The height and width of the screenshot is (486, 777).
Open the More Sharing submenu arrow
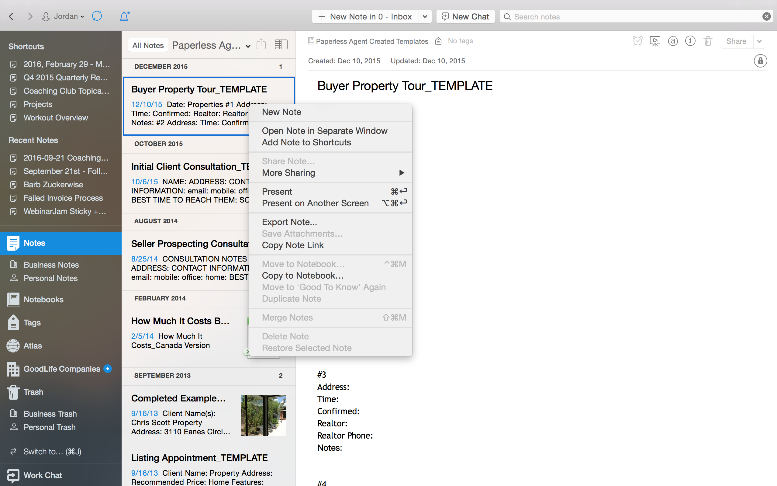401,173
